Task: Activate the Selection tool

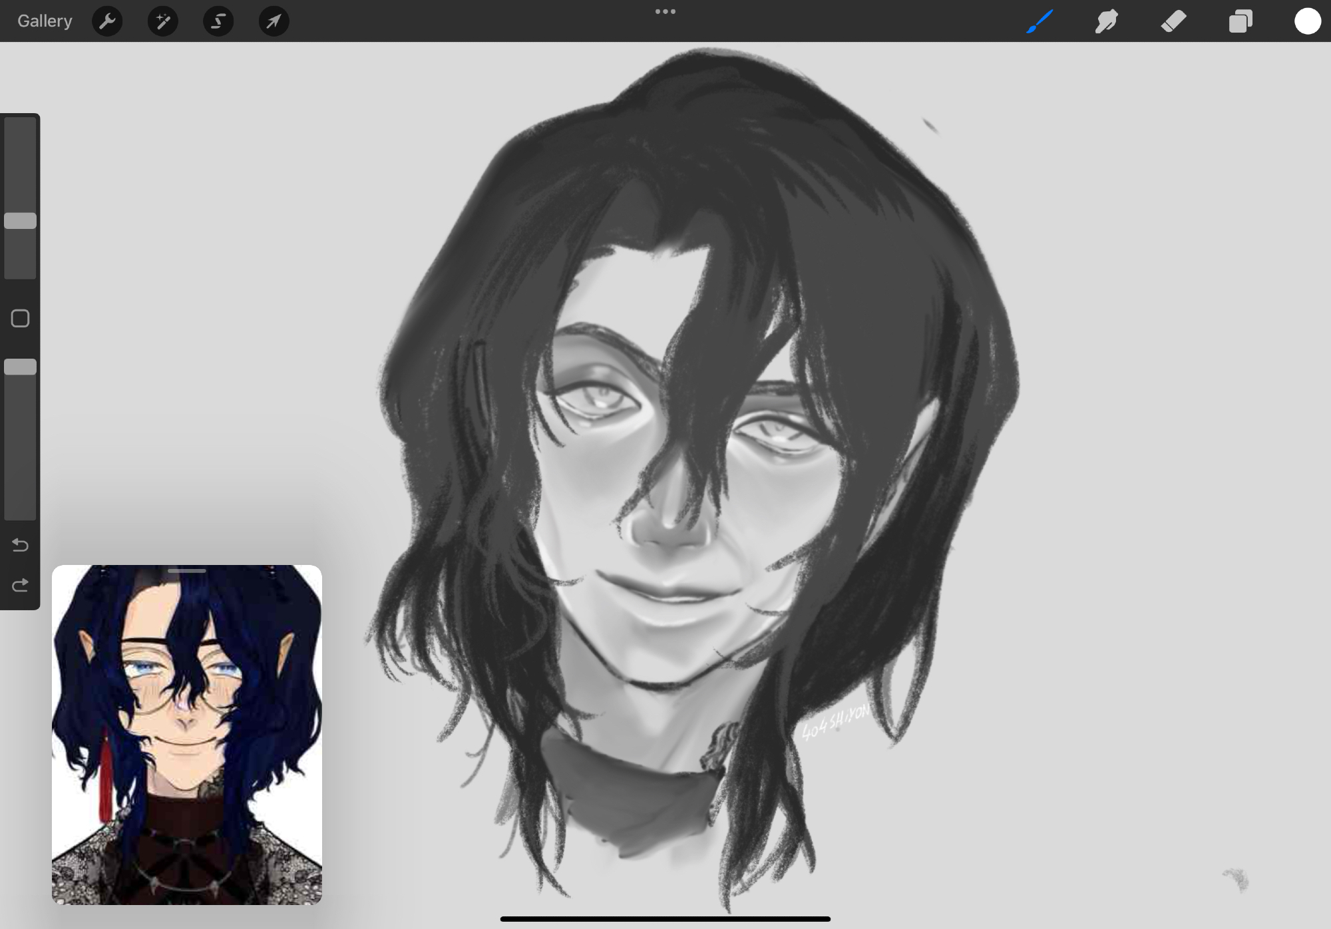Action: [x=218, y=21]
